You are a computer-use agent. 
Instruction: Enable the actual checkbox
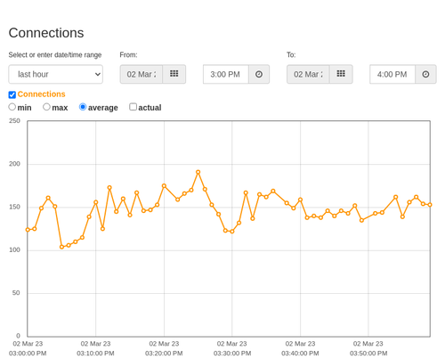(133, 107)
